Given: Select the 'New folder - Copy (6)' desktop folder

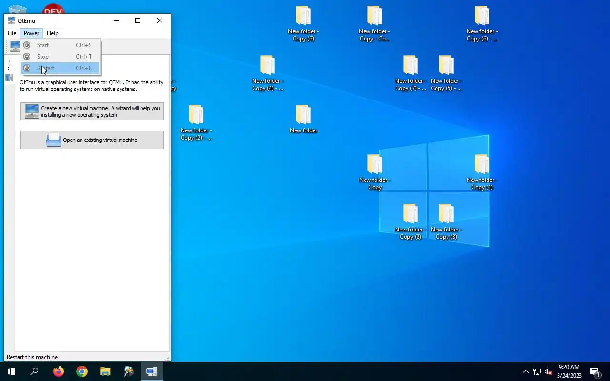Looking at the screenshot, I should [303, 24].
